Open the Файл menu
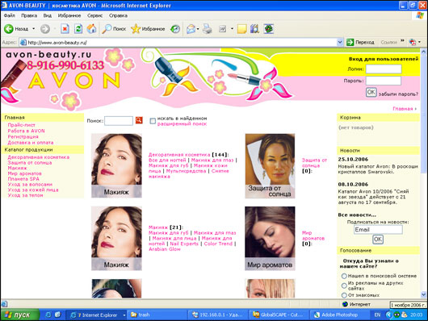Image resolution: width=428 pixels, height=321 pixels. click(x=9, y=15)
